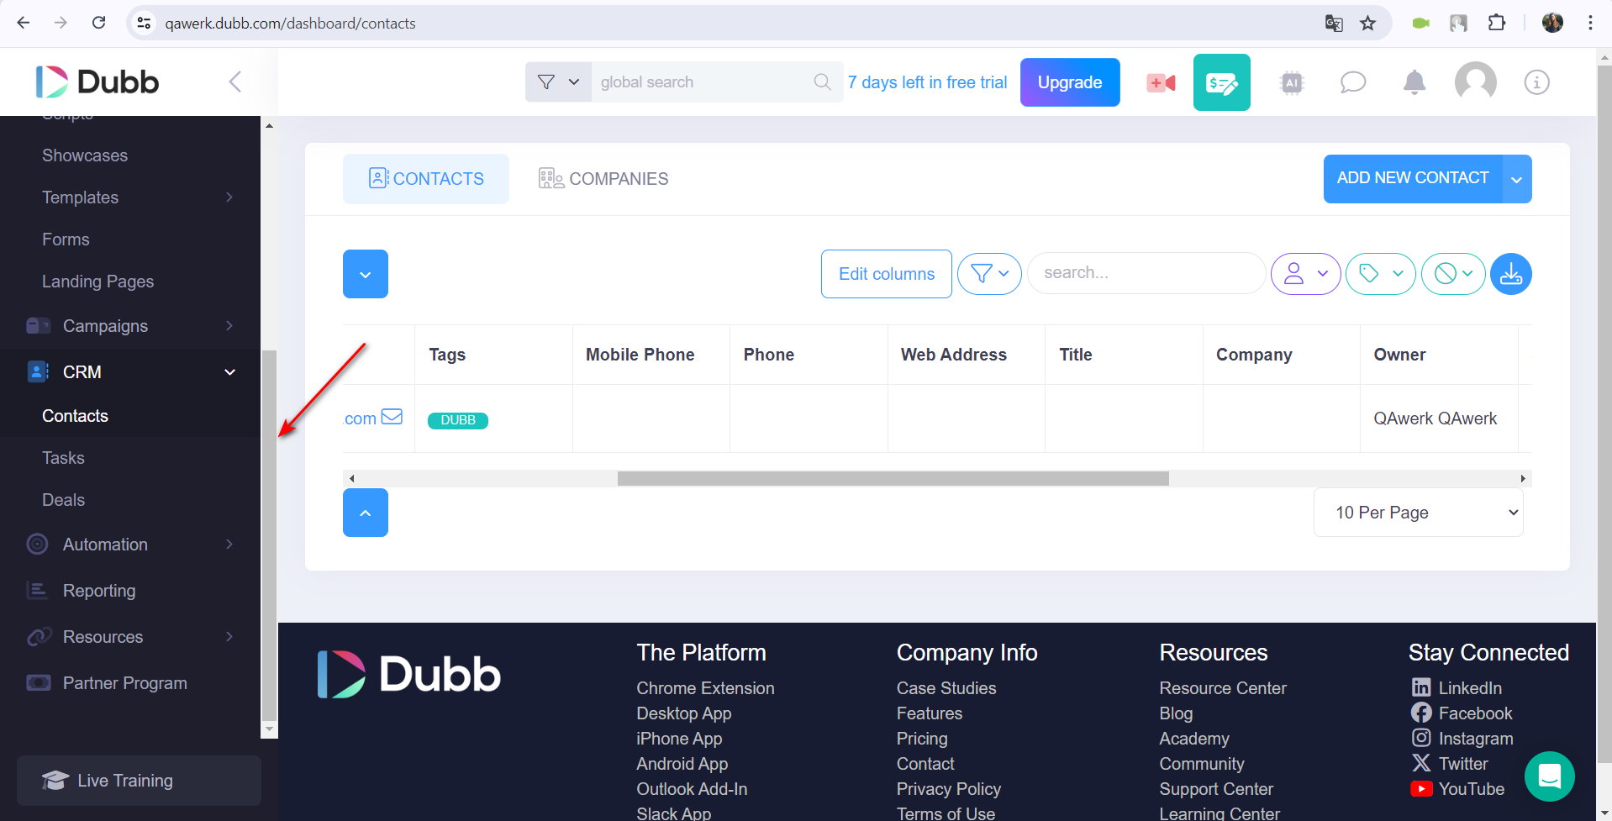The width and height of the screenshot is (1612, 821).
Task: Click the Instagram icon in footer
Action: pos(1420,738)
